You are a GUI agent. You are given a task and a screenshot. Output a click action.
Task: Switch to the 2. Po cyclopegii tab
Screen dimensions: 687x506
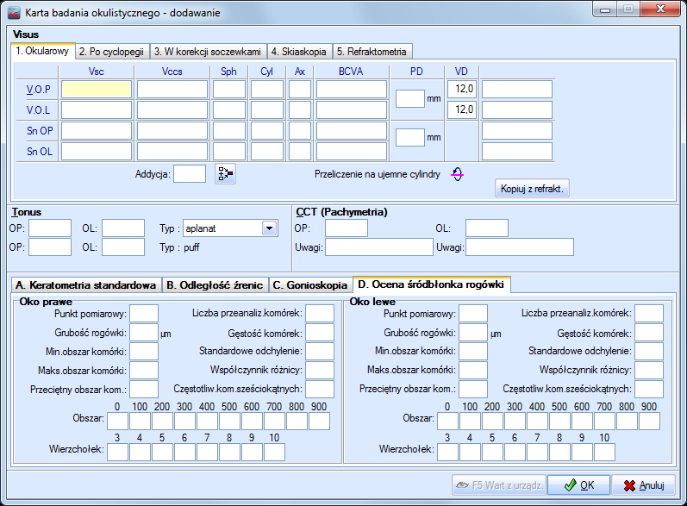112,52
